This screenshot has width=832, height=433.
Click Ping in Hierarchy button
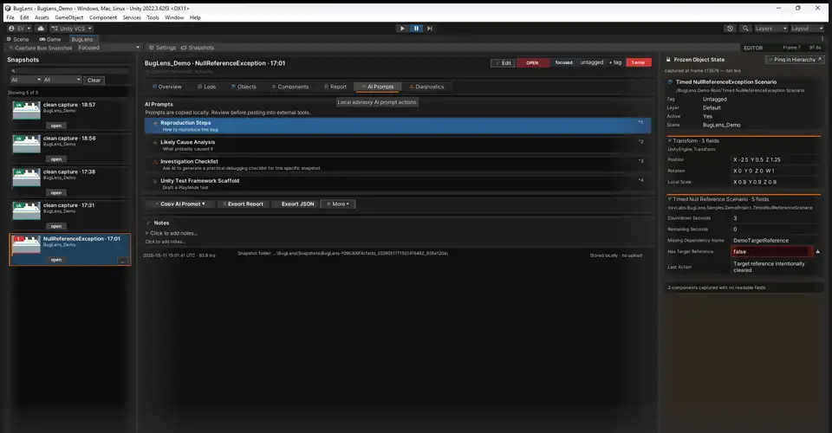[795, 60]
